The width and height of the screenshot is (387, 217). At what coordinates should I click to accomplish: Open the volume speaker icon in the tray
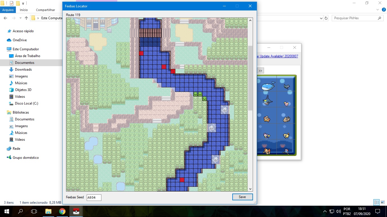339,211
